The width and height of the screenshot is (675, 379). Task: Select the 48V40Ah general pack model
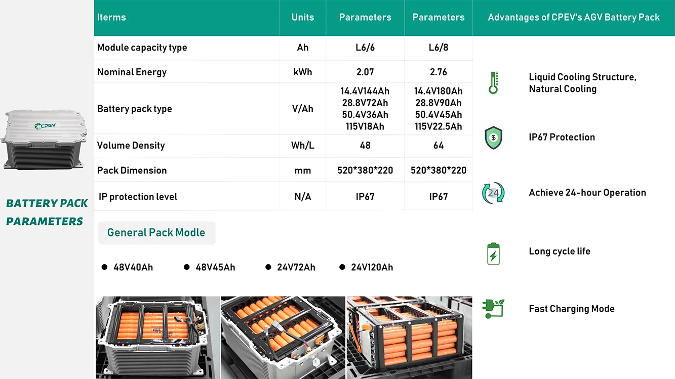point(133,267)
